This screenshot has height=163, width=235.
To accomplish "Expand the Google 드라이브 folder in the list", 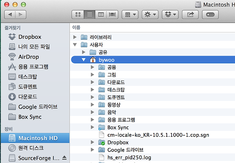I will 92,150.
